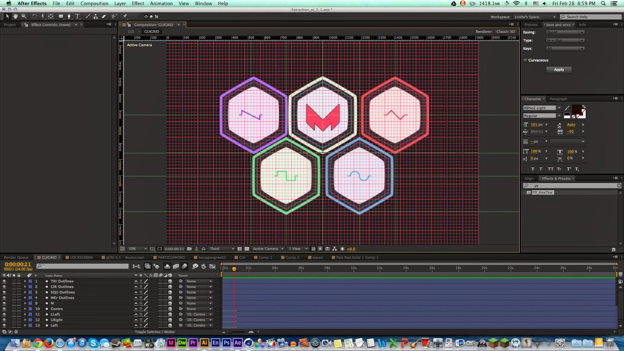Select the Rectangle shape tool
This screenshot has width=624, height=351.
click(61, 16)
